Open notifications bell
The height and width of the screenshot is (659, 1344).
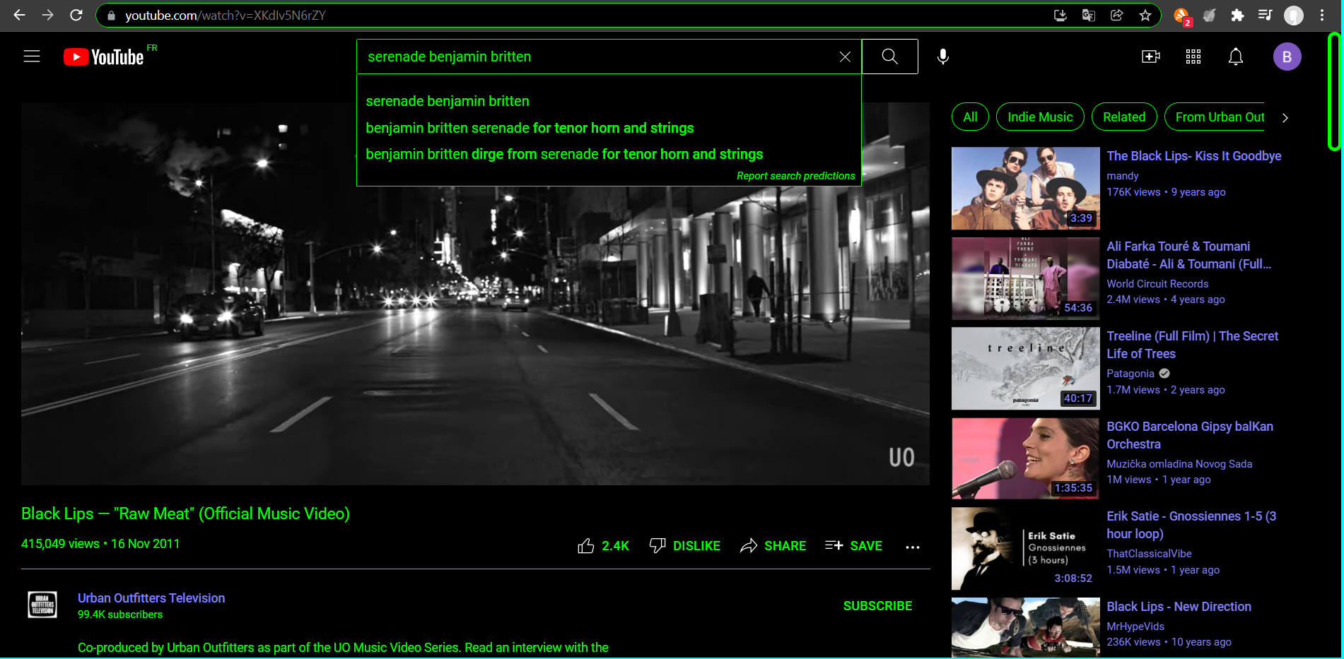click(x=1236, y=57)
